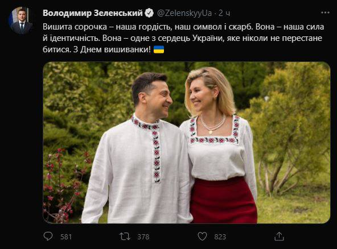Open the '2 ч' timestamp link

pos(224,13)
